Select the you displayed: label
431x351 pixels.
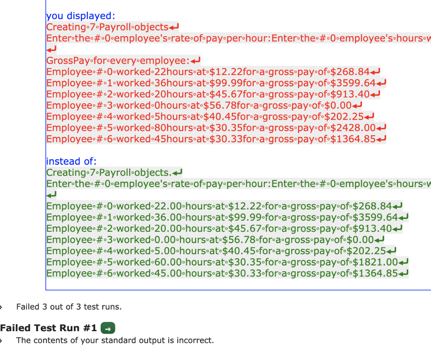pos(80,16)
